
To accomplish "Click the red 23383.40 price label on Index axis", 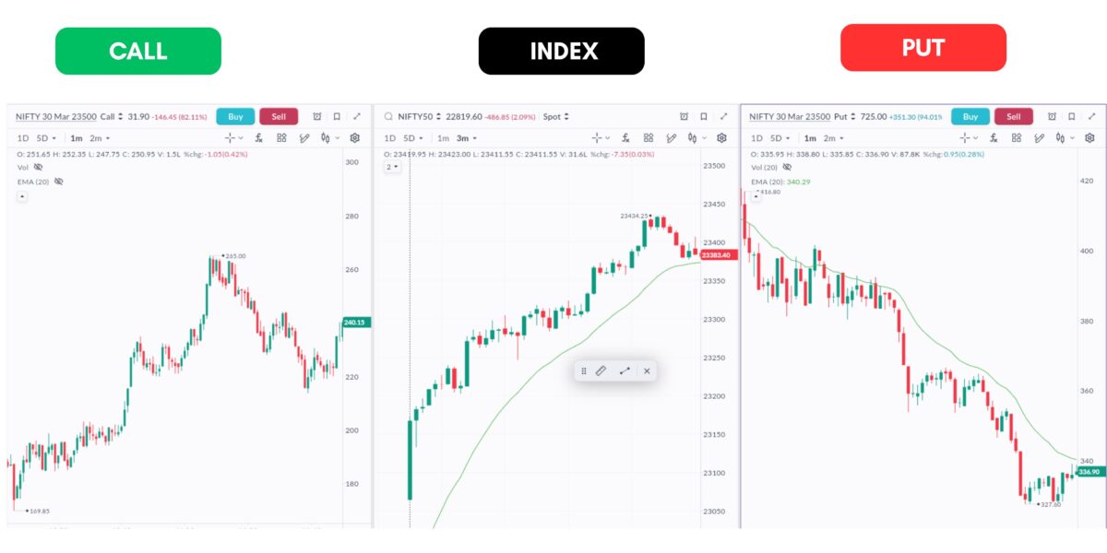I will (717, 255).
